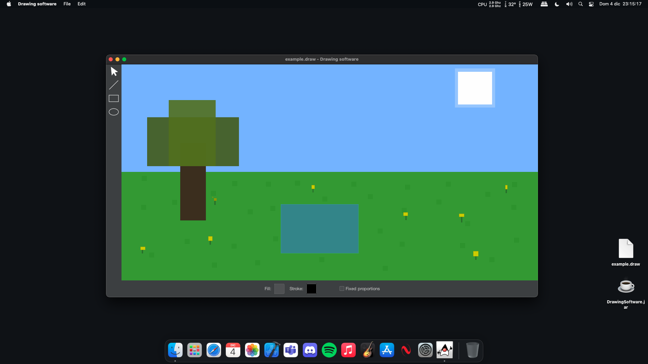Click the 32° temperature status item
The width and height of the screenshot is (648, 364).
(510, 4)
